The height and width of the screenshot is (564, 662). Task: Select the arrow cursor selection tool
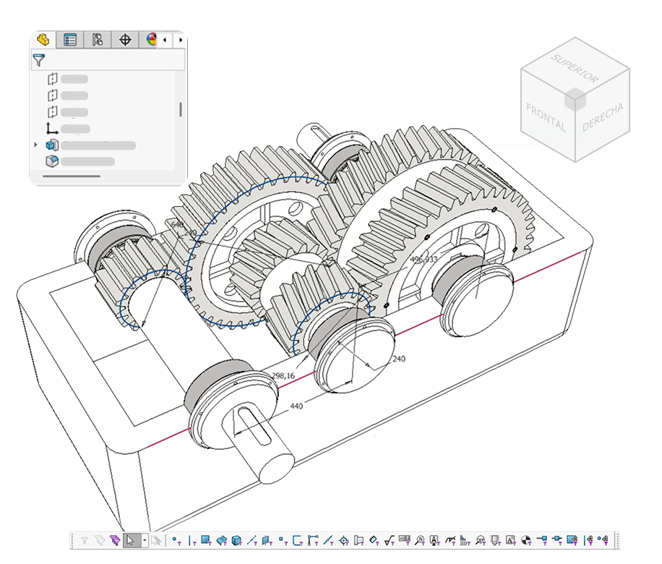[130, 539]
